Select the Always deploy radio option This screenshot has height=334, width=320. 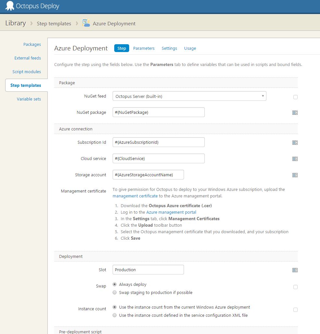coord(115,284)
